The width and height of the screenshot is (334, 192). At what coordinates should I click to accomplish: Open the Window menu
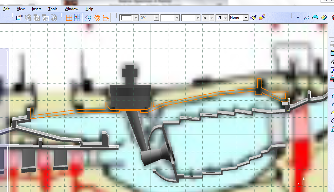click(71, 9)
